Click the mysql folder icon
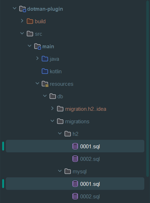150x203 pixels. click(68, 172)
